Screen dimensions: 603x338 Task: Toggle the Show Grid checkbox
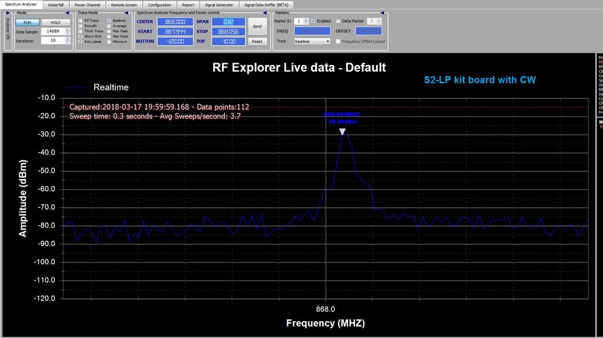[x=80, y=36]
